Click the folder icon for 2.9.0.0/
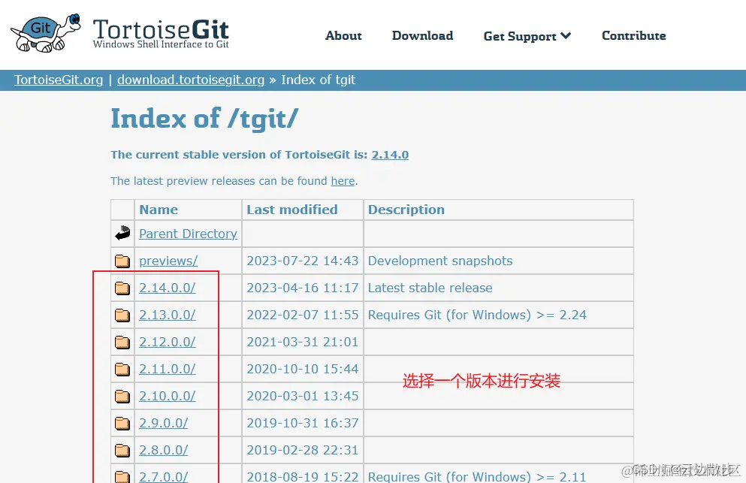The height and width of the screenshot is (483, 746). [x=122, y=423]
